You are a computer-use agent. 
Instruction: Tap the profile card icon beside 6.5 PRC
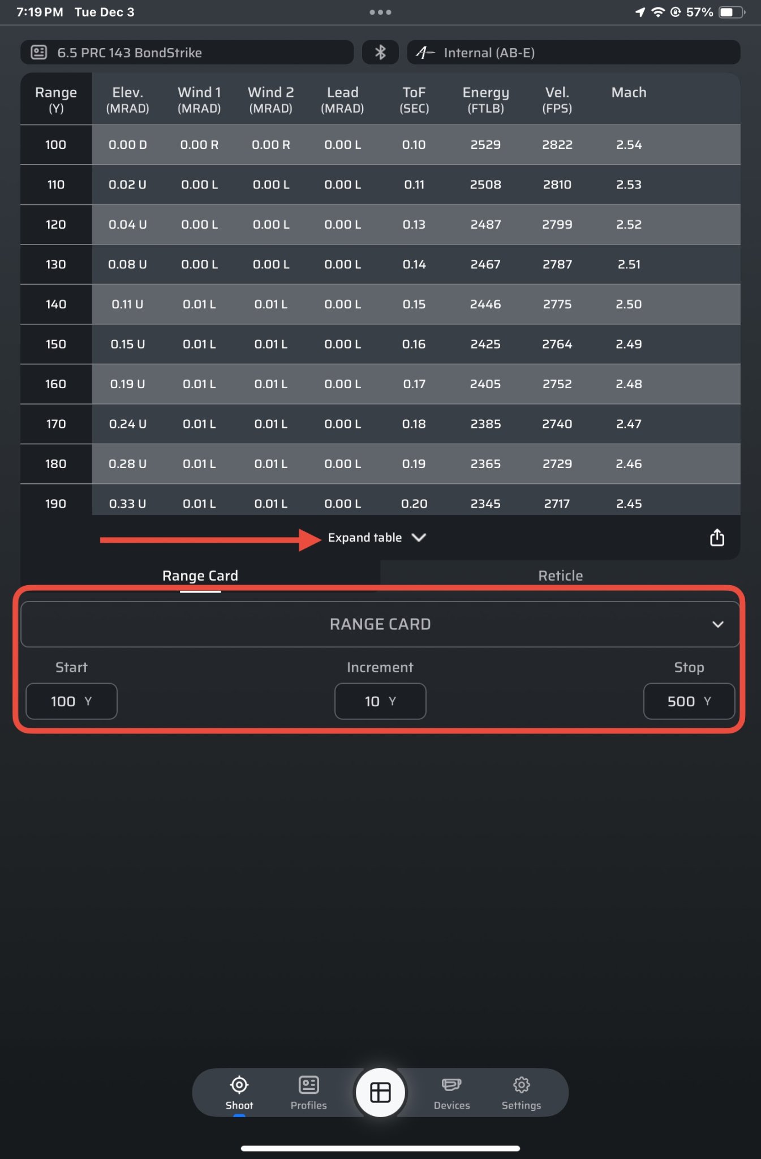coord(39,53)
